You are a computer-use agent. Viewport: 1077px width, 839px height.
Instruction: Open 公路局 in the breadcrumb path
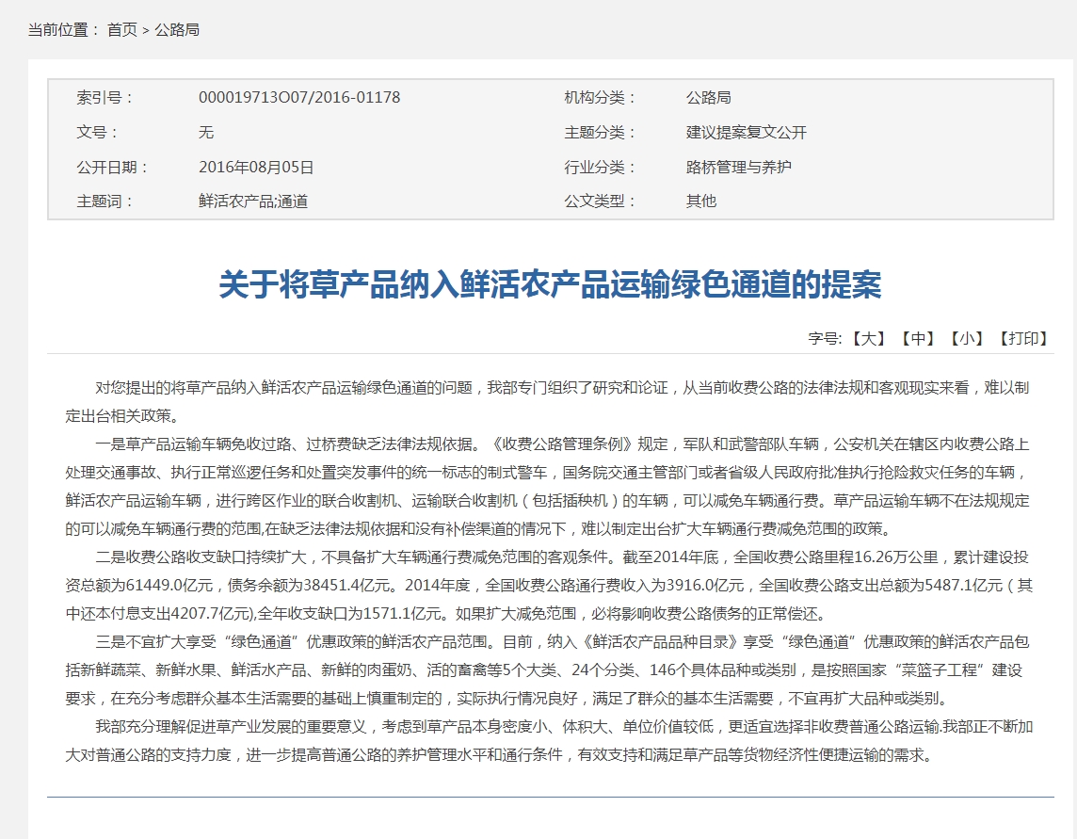tap(177, 30)
